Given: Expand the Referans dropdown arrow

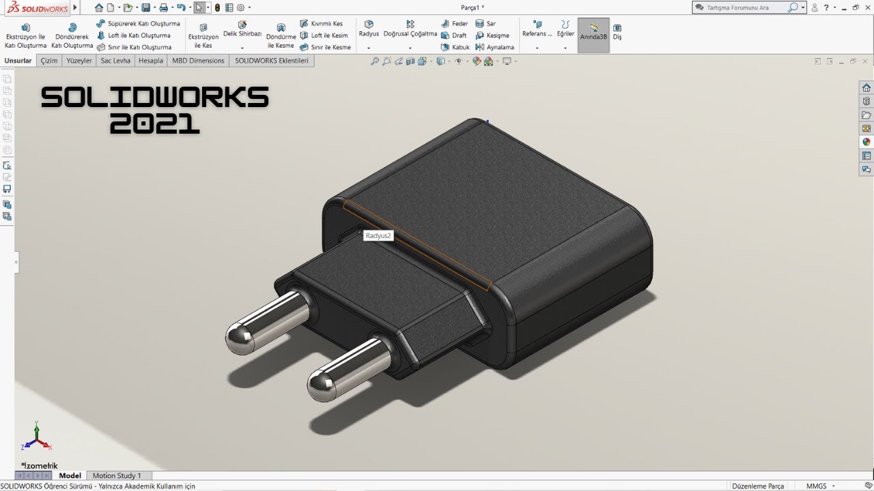Looking at the screenshot, I should tap(537, 48).
